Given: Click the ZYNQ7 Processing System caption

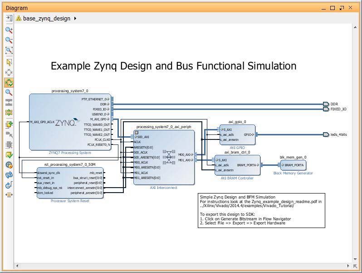Looking at the screenshot, I should coord(70,153).
